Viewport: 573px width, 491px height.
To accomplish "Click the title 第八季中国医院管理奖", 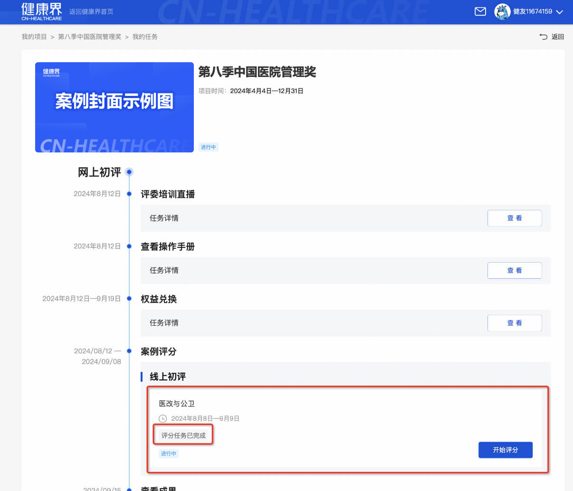I will 257,72.
